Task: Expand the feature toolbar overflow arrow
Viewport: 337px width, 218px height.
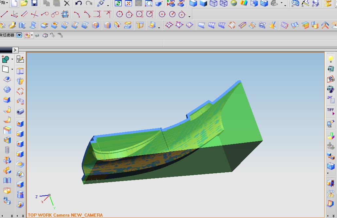Action: (159, 28)
